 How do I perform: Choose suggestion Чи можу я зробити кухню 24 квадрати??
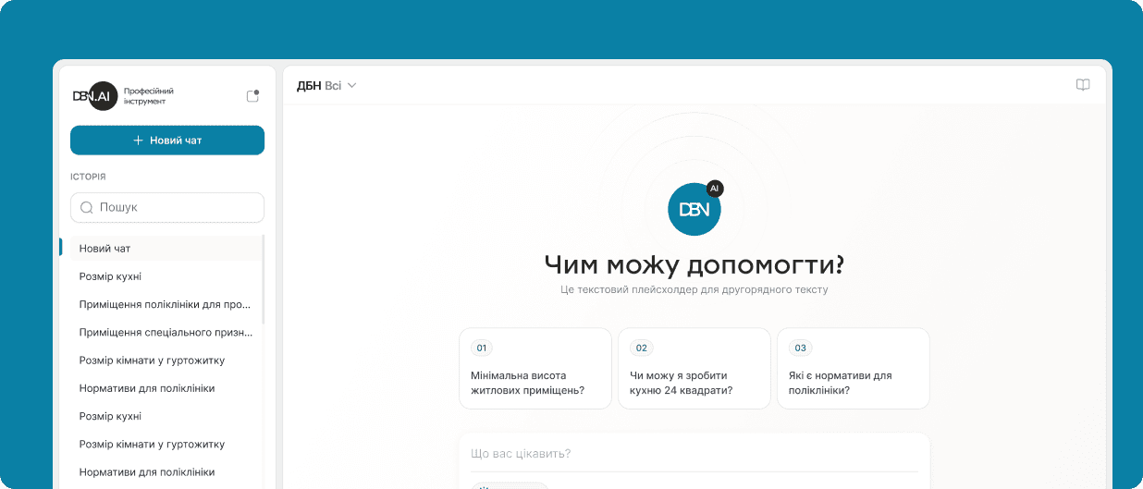tap(694, 368)
